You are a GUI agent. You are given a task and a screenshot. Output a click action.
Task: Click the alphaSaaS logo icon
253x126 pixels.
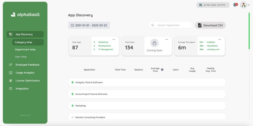pos(13,14)
